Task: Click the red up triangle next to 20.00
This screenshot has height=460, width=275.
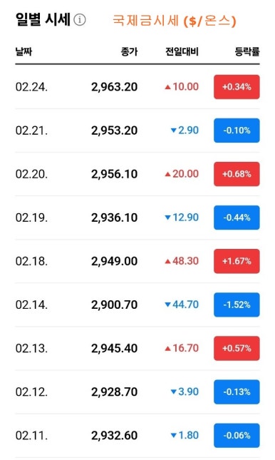Action: [167, 174]
